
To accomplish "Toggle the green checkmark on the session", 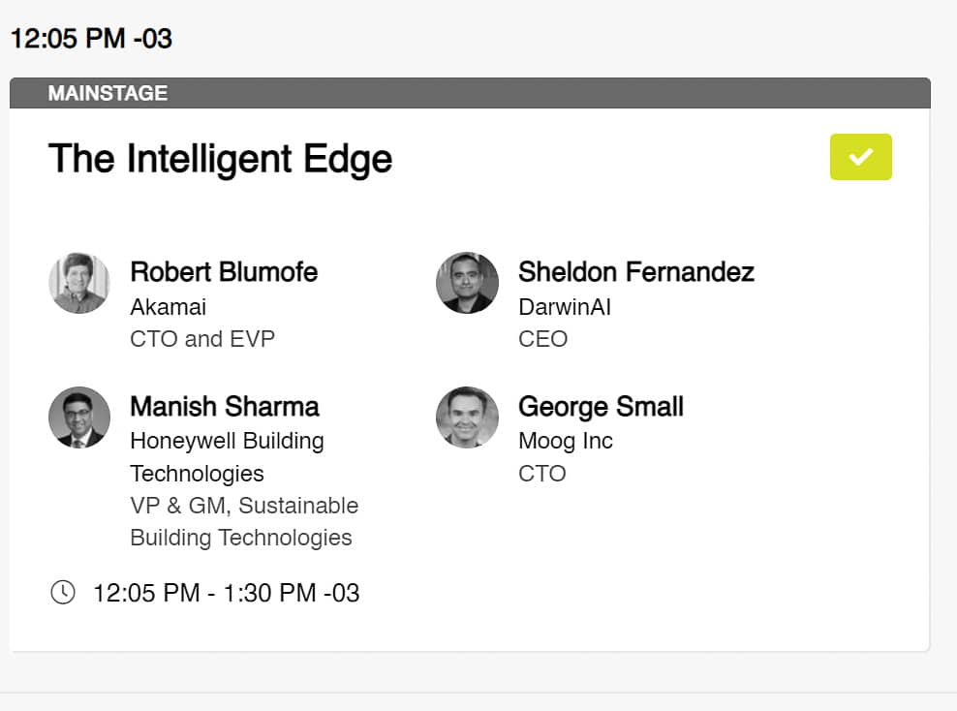I will 860,157.
